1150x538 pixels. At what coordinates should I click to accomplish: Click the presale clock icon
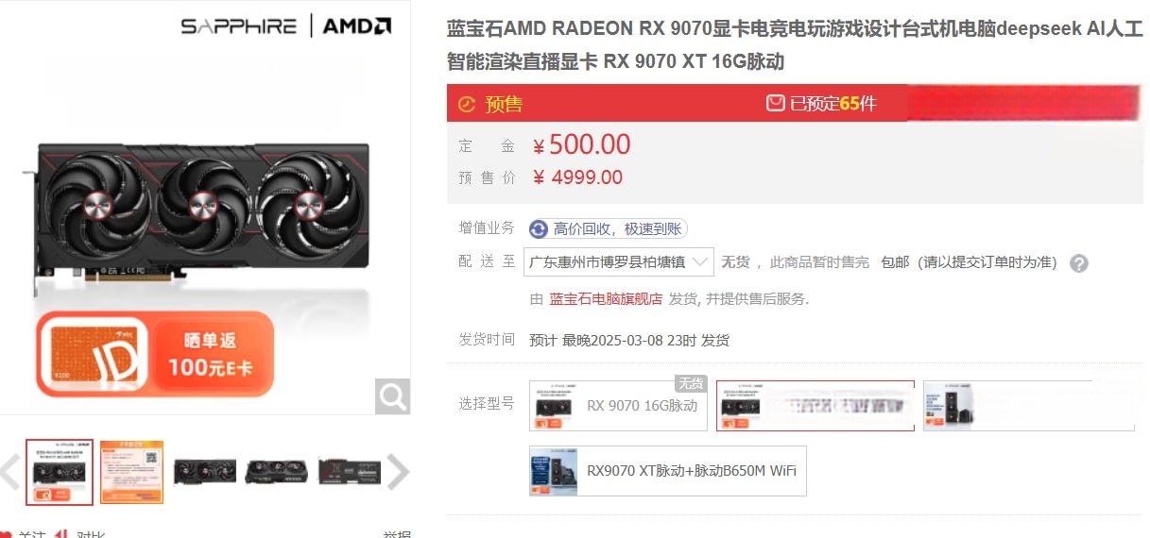[x=467, y=104]
